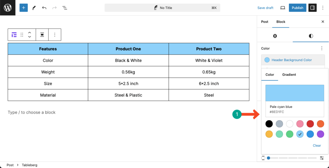Switch to the Block tab
This screenshot has width=329, height=168.
pyautogui.click(x=281, y=22)
